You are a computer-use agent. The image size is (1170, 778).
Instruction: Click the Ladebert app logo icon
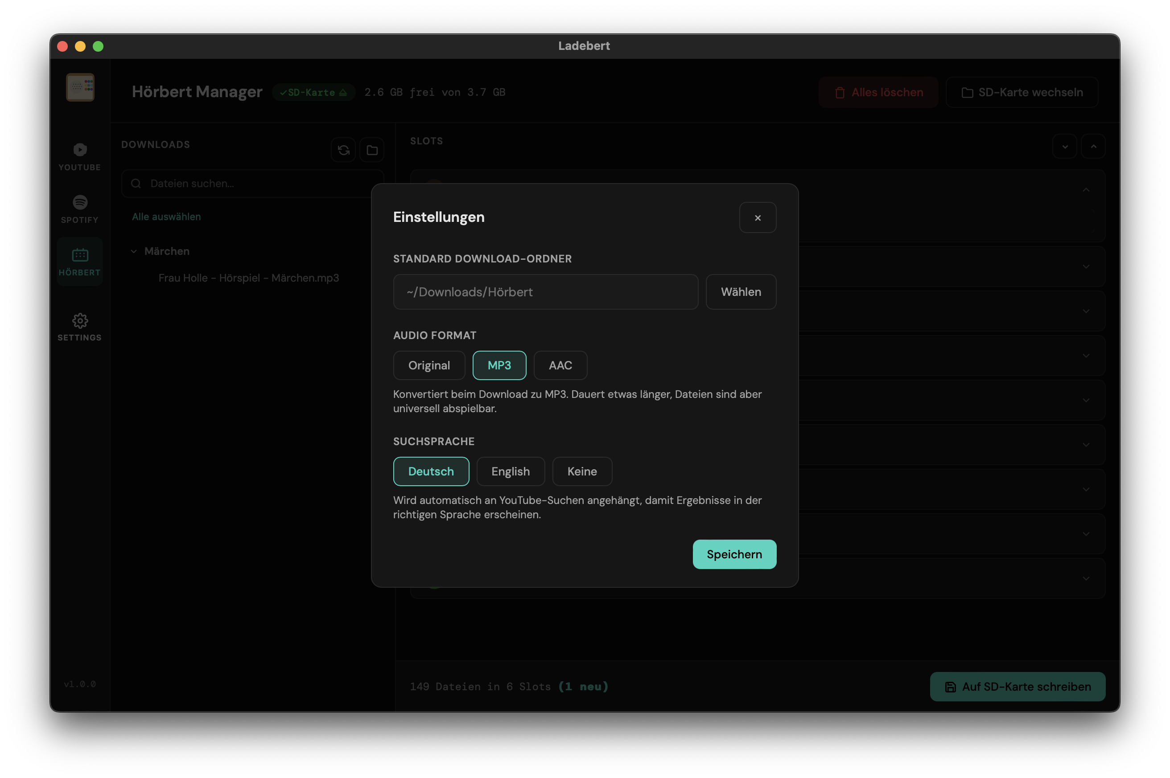click(x=80, y=87)
